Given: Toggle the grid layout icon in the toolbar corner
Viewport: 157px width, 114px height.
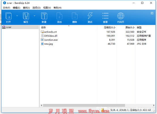Looking at the screenshot, I should [x=152, y=13].
